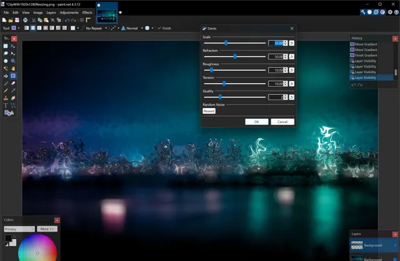Screen dimensions: 400x261
Task: Select the Lasso Select tool
Action: pyautogui.click(x=6, y=54)
